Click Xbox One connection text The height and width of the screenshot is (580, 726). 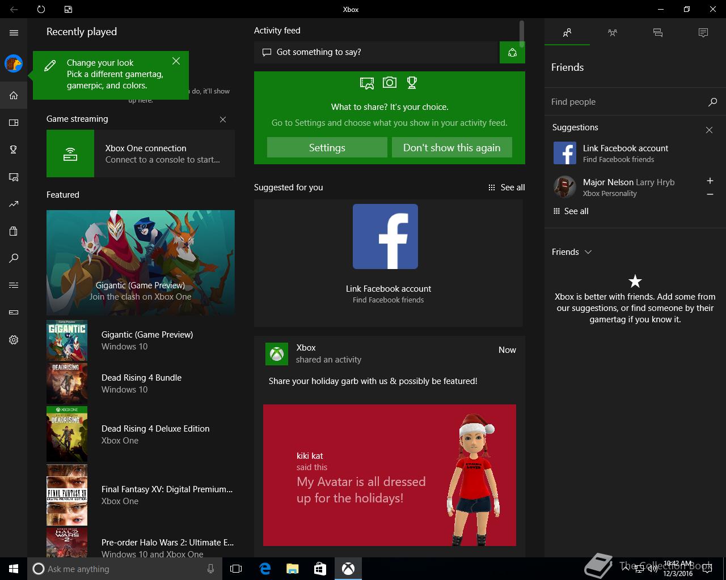click(146, 148)
